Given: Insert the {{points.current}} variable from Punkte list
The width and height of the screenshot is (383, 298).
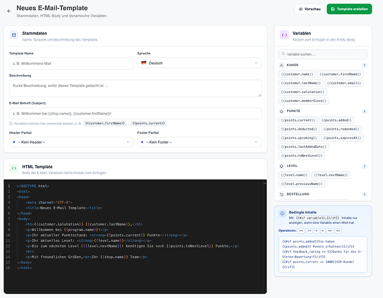Looking at the screenshot, I should (x=298, y=120).
